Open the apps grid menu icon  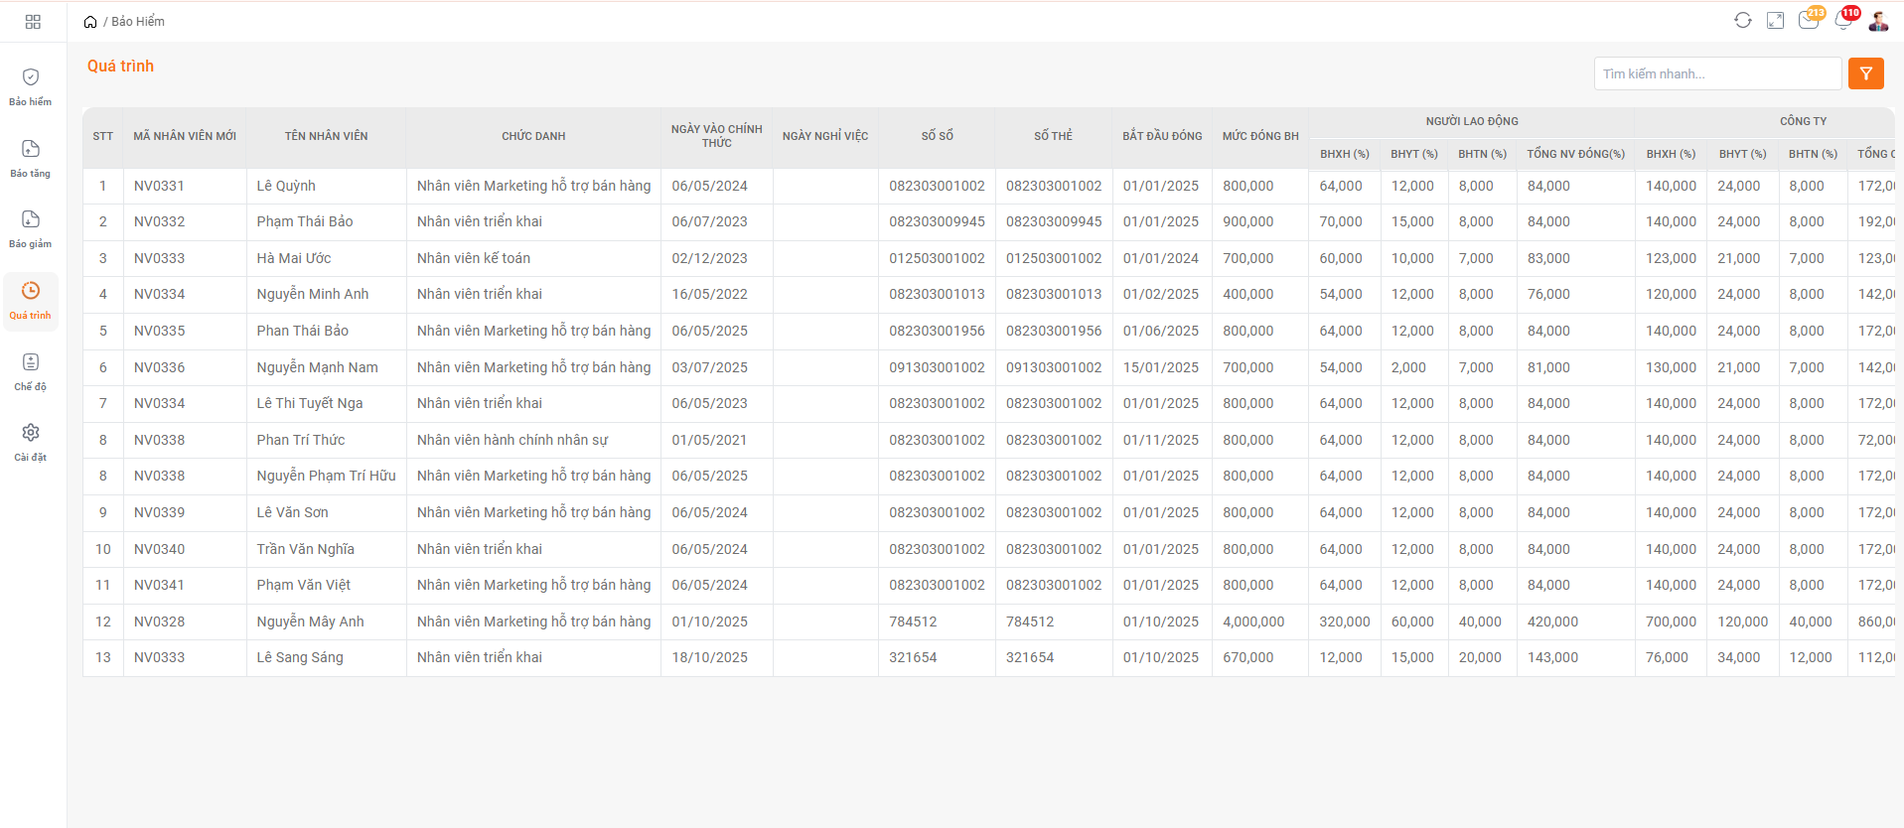pyautogui.click(x=33, y=22)
